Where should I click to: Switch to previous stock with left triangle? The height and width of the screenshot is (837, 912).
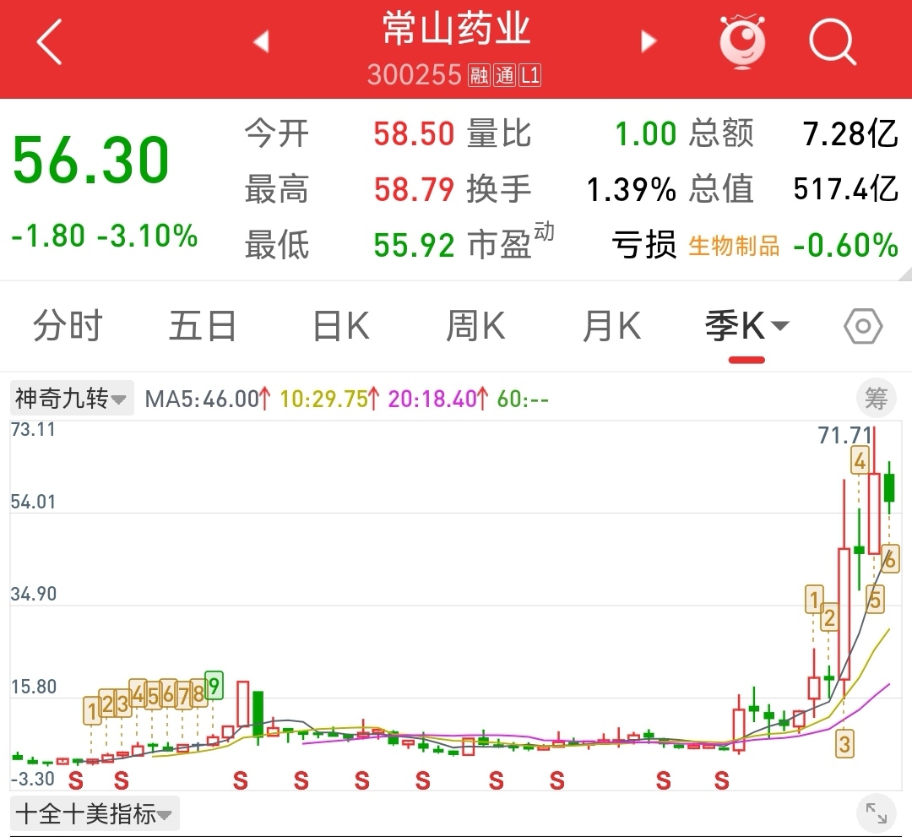point(261,41)
